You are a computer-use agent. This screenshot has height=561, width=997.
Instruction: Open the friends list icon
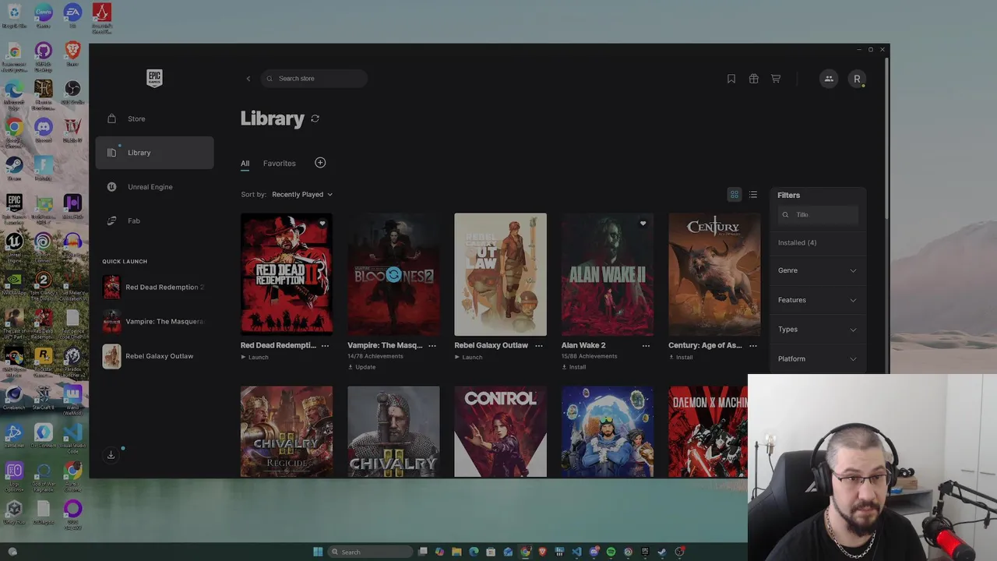[x=829, y=79]
